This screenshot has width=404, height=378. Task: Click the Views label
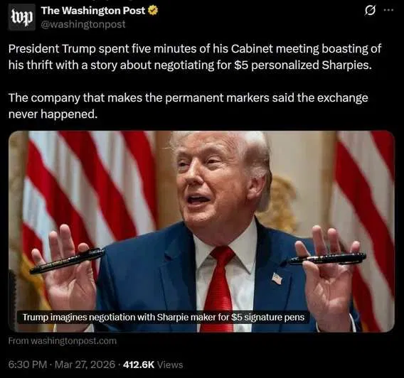(x=170, y=364)
